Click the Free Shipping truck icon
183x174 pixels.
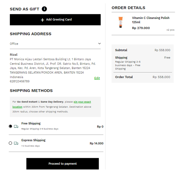tap(16, 126)
